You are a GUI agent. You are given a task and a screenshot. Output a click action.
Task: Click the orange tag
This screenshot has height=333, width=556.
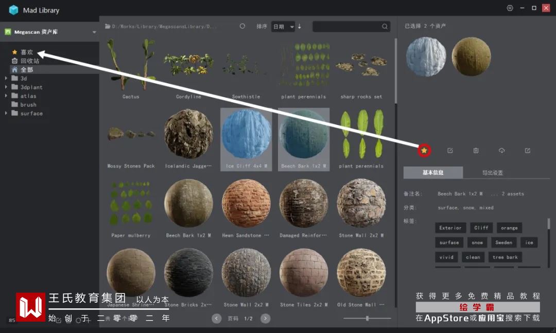click(x=509, y=228)
